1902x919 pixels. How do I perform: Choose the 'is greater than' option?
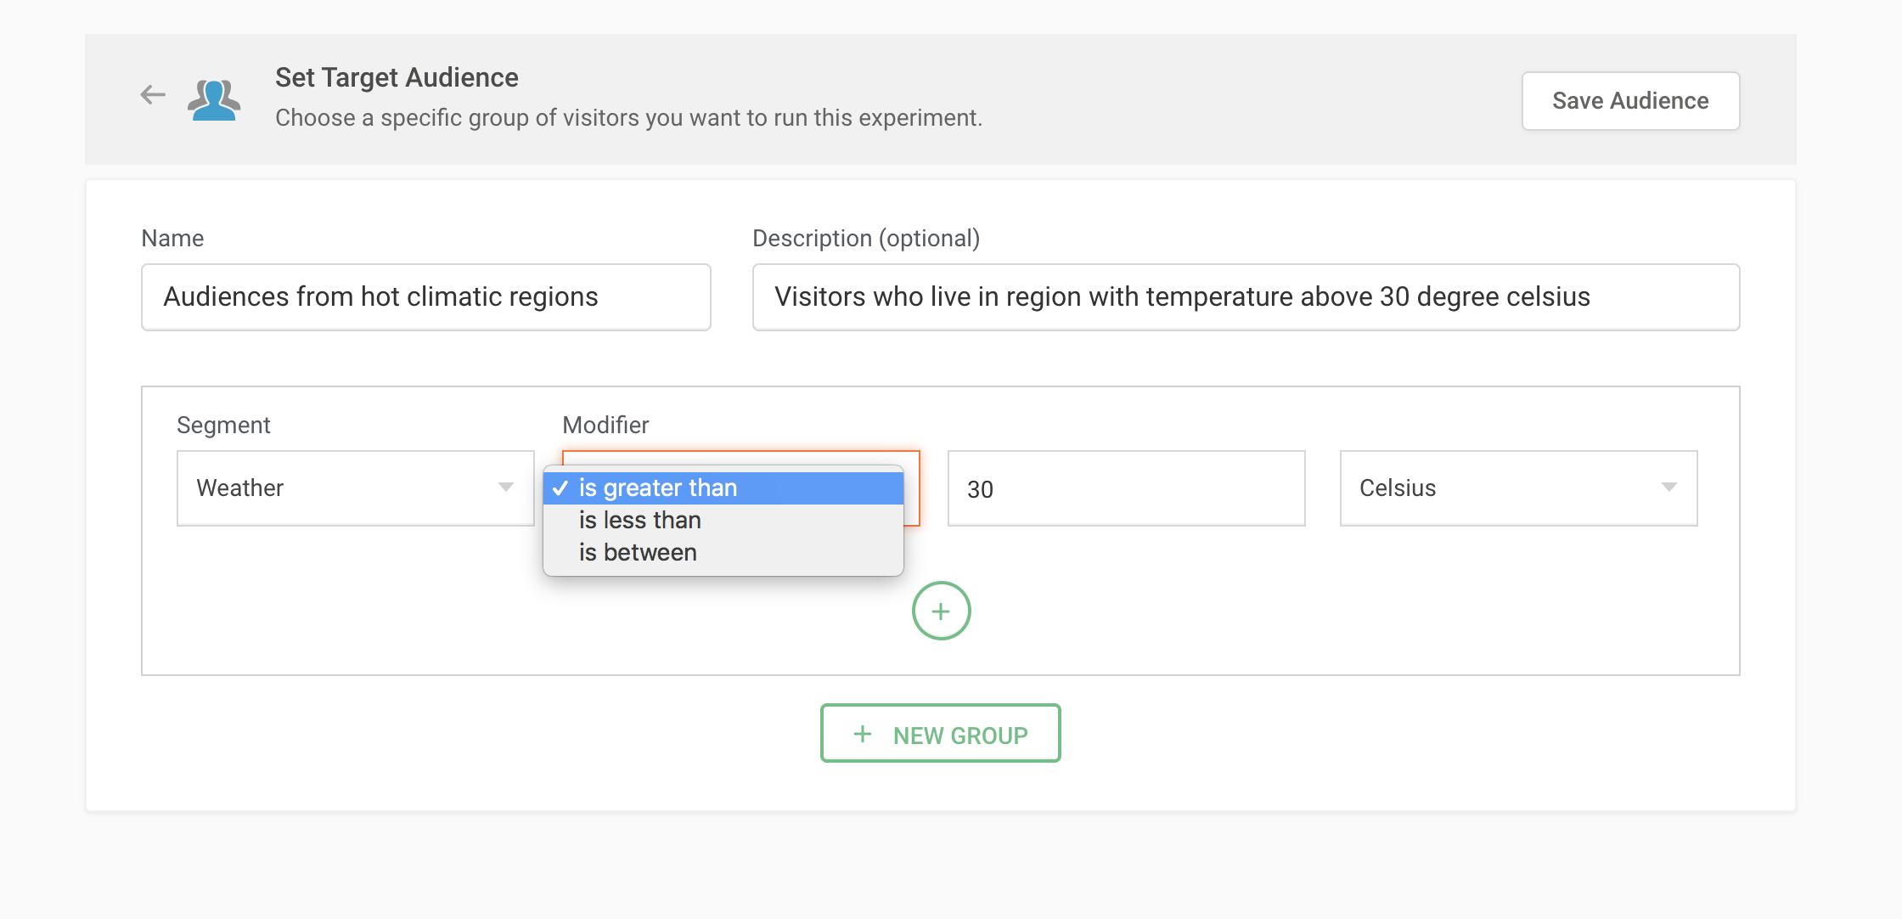[x=658, y=488]
